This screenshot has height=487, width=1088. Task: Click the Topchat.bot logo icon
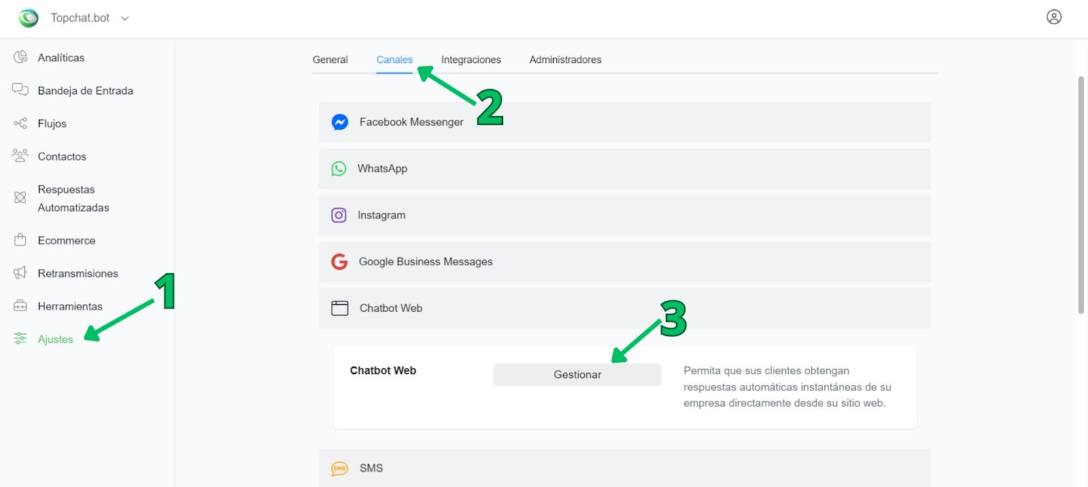tap(29, 18)
